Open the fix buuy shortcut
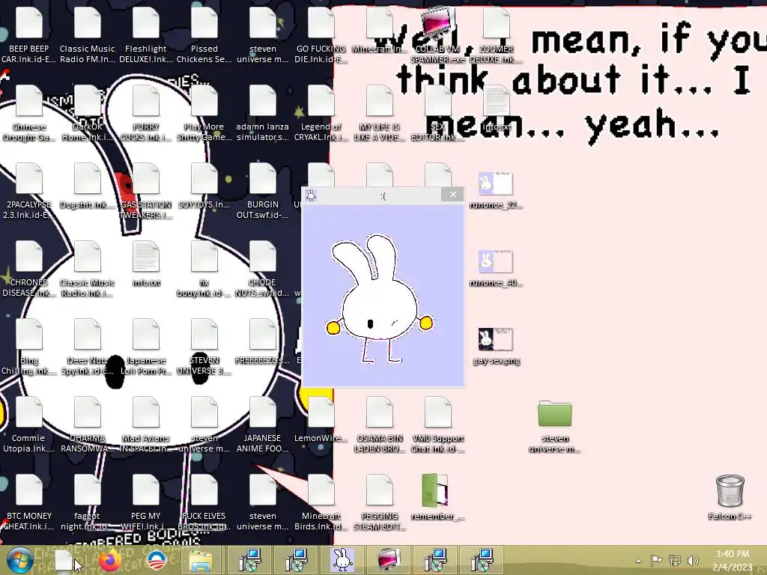The image size is (767, 575). pos(204,270)
